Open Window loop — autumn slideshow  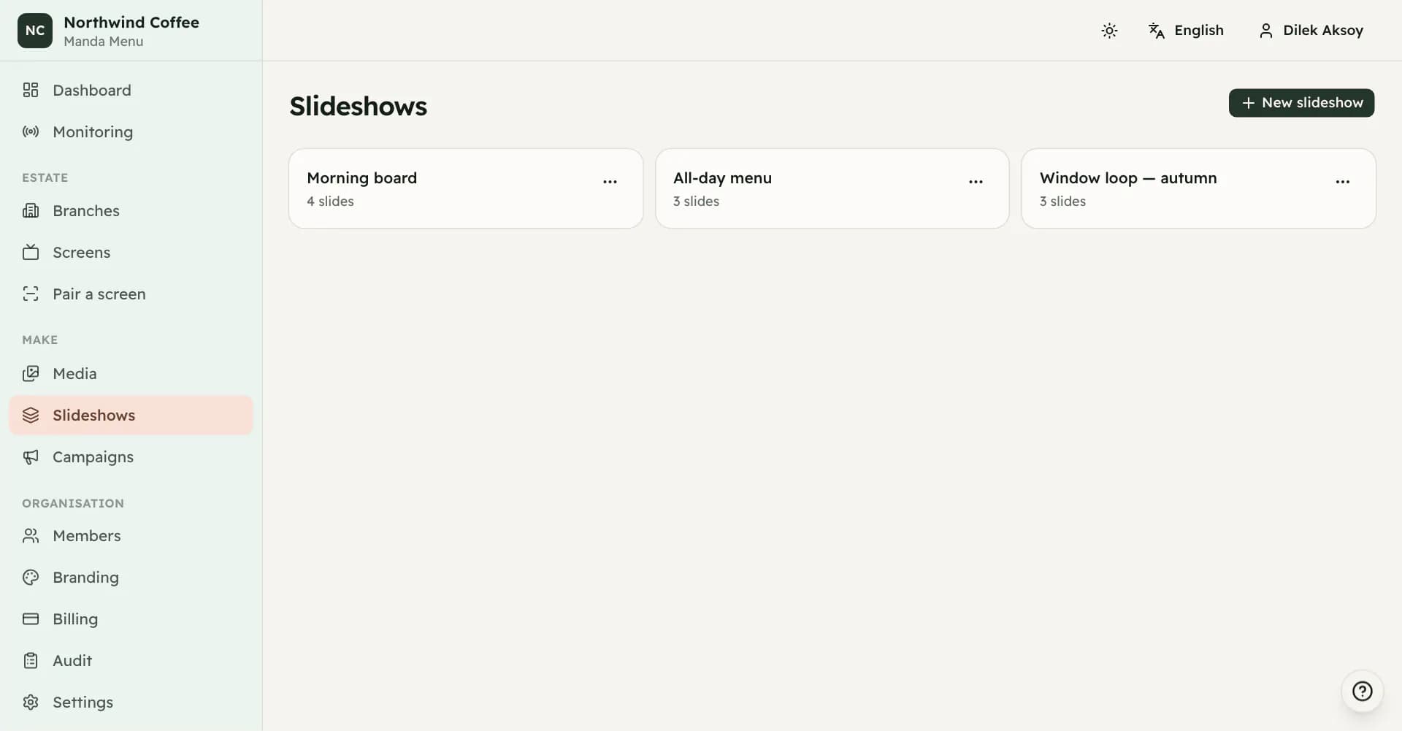1198,188
